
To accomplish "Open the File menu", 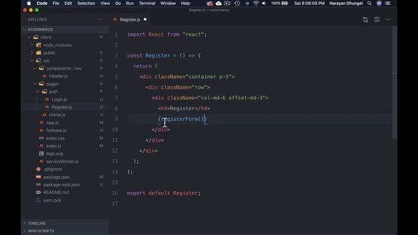I will click(x=56, y=3).
